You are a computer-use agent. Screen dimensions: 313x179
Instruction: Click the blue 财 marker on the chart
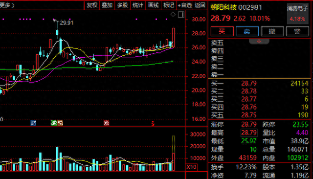(33, 123)
